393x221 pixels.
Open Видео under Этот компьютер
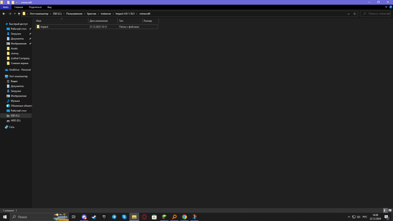14,81
